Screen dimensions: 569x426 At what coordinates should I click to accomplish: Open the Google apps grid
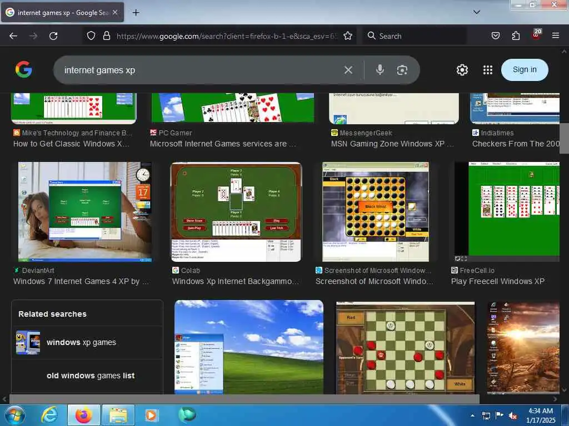point(488,70)
